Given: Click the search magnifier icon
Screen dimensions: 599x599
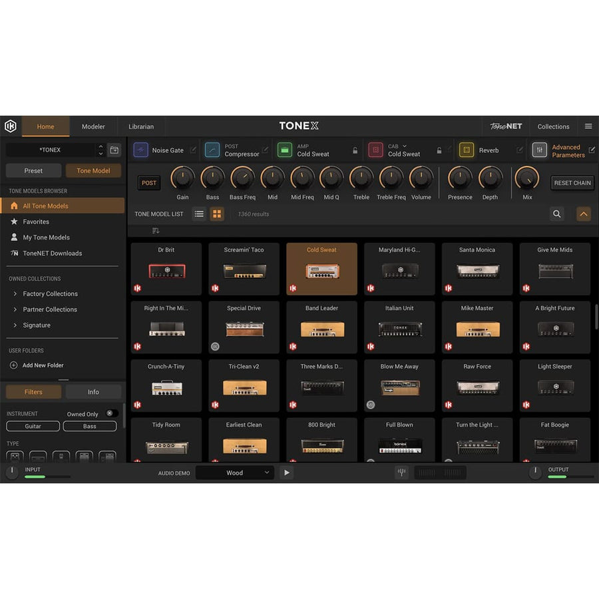Looking at the screenshot, I should (557, 214).
